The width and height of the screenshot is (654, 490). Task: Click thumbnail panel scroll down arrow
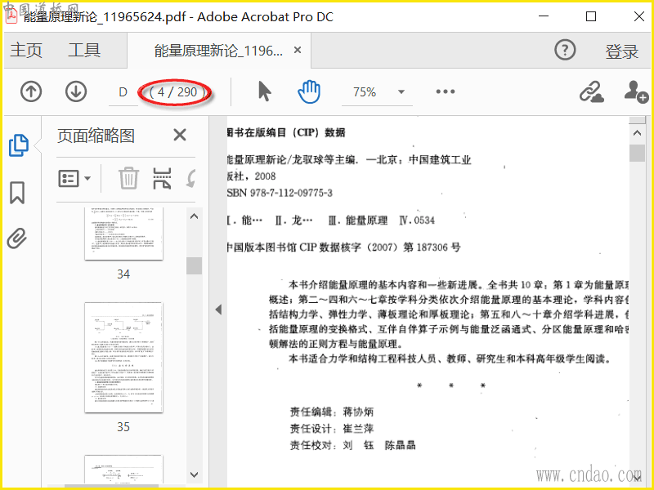(194, 474)
